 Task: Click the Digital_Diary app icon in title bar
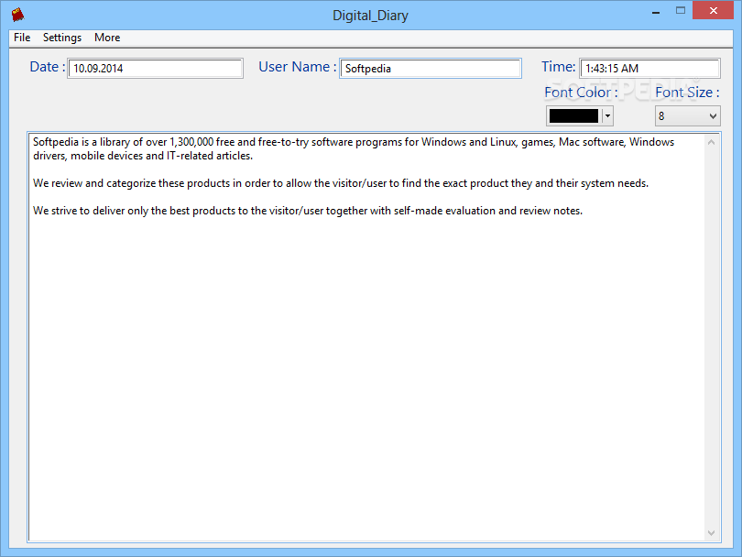18,15
